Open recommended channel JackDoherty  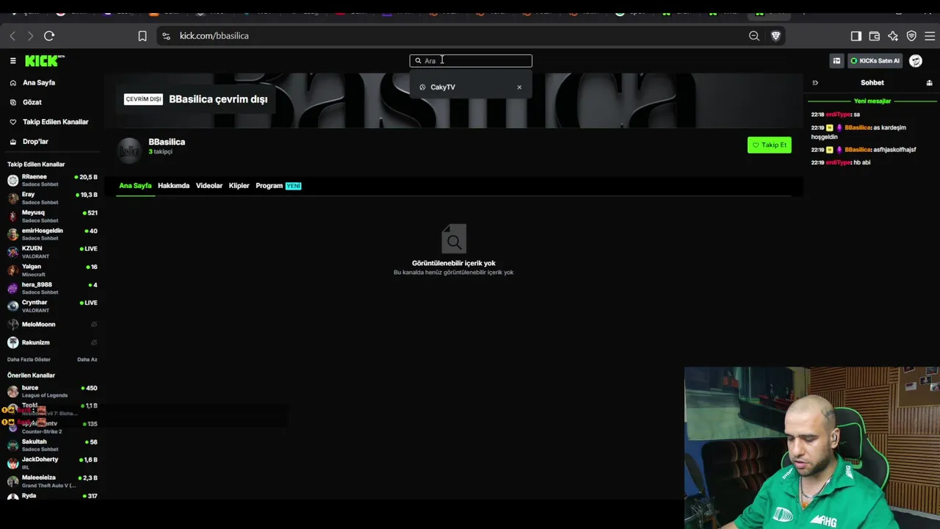[51, 463]
